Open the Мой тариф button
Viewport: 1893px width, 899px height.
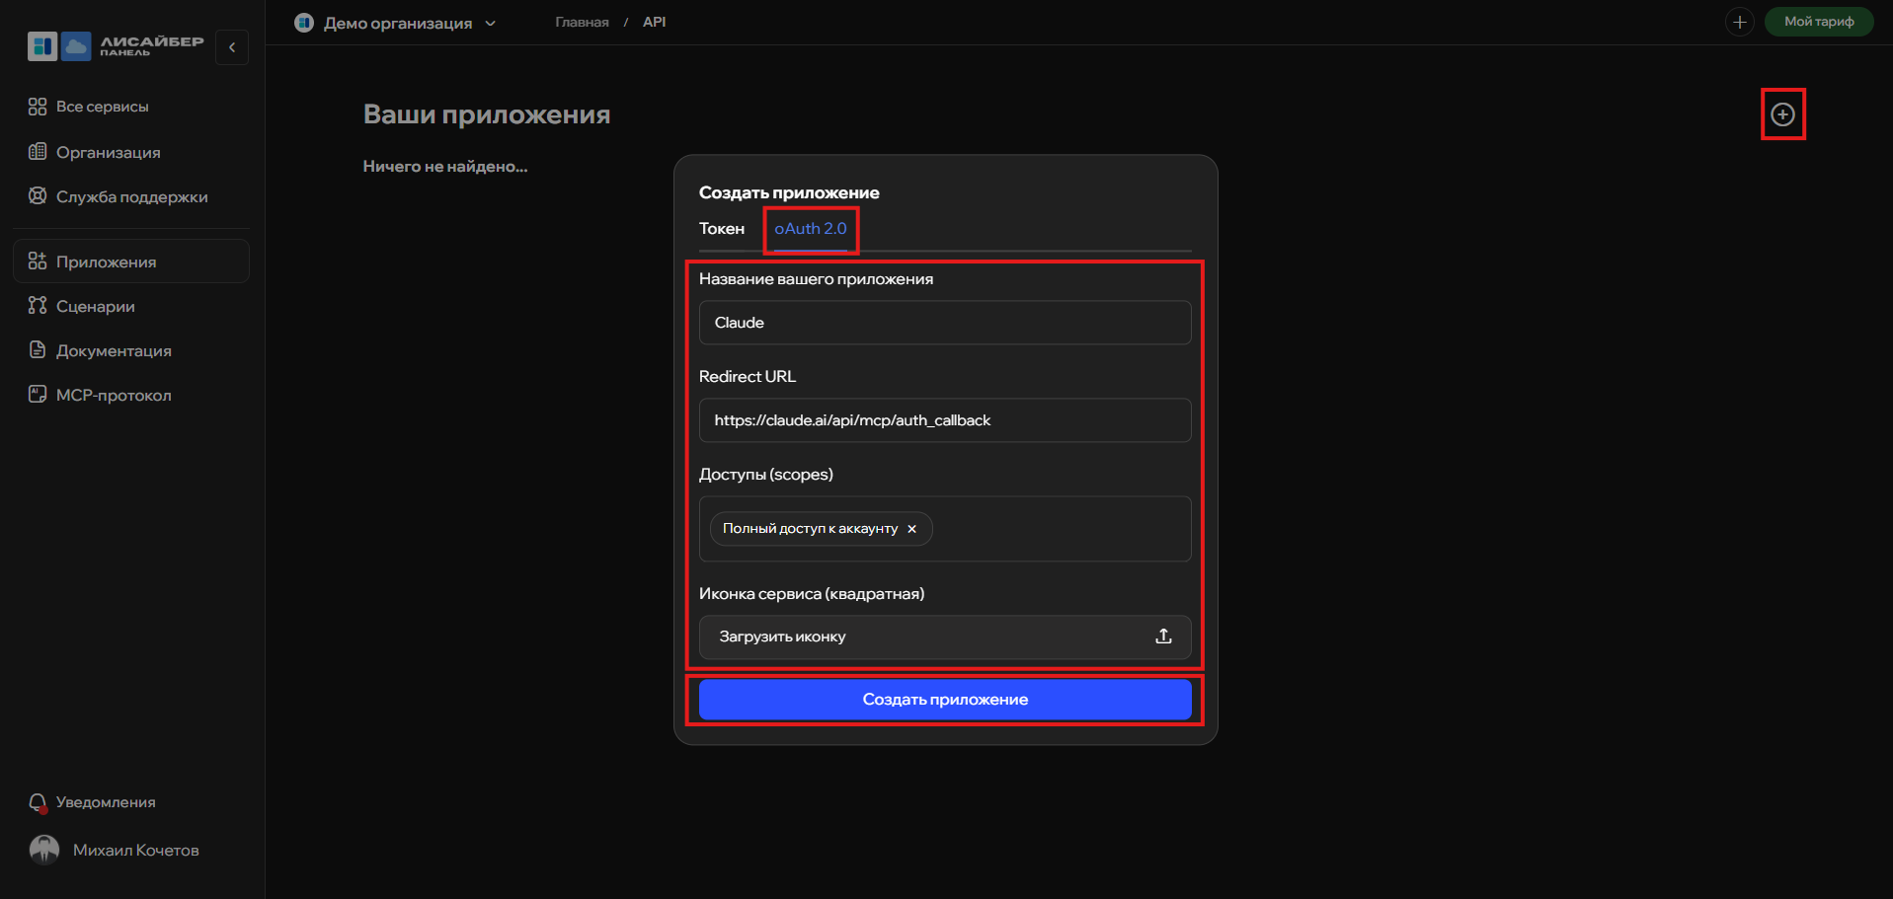click(1818, 22)
